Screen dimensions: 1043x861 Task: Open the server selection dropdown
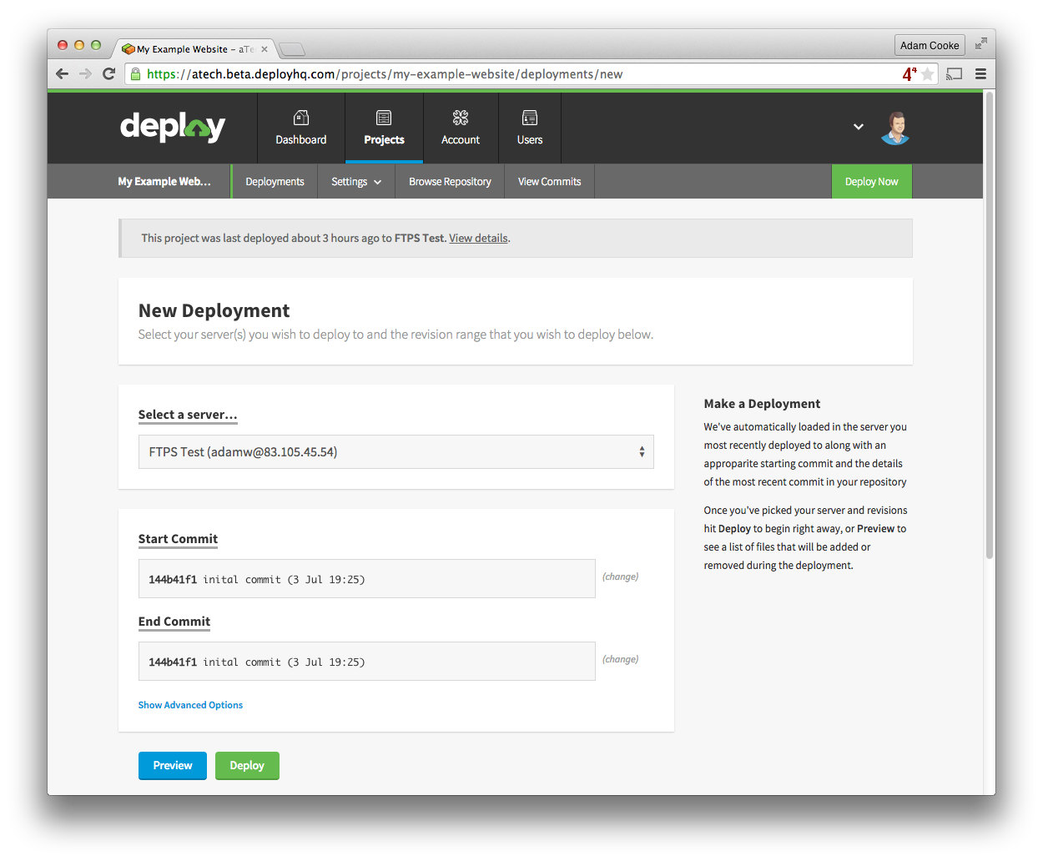tap(396, 451)
